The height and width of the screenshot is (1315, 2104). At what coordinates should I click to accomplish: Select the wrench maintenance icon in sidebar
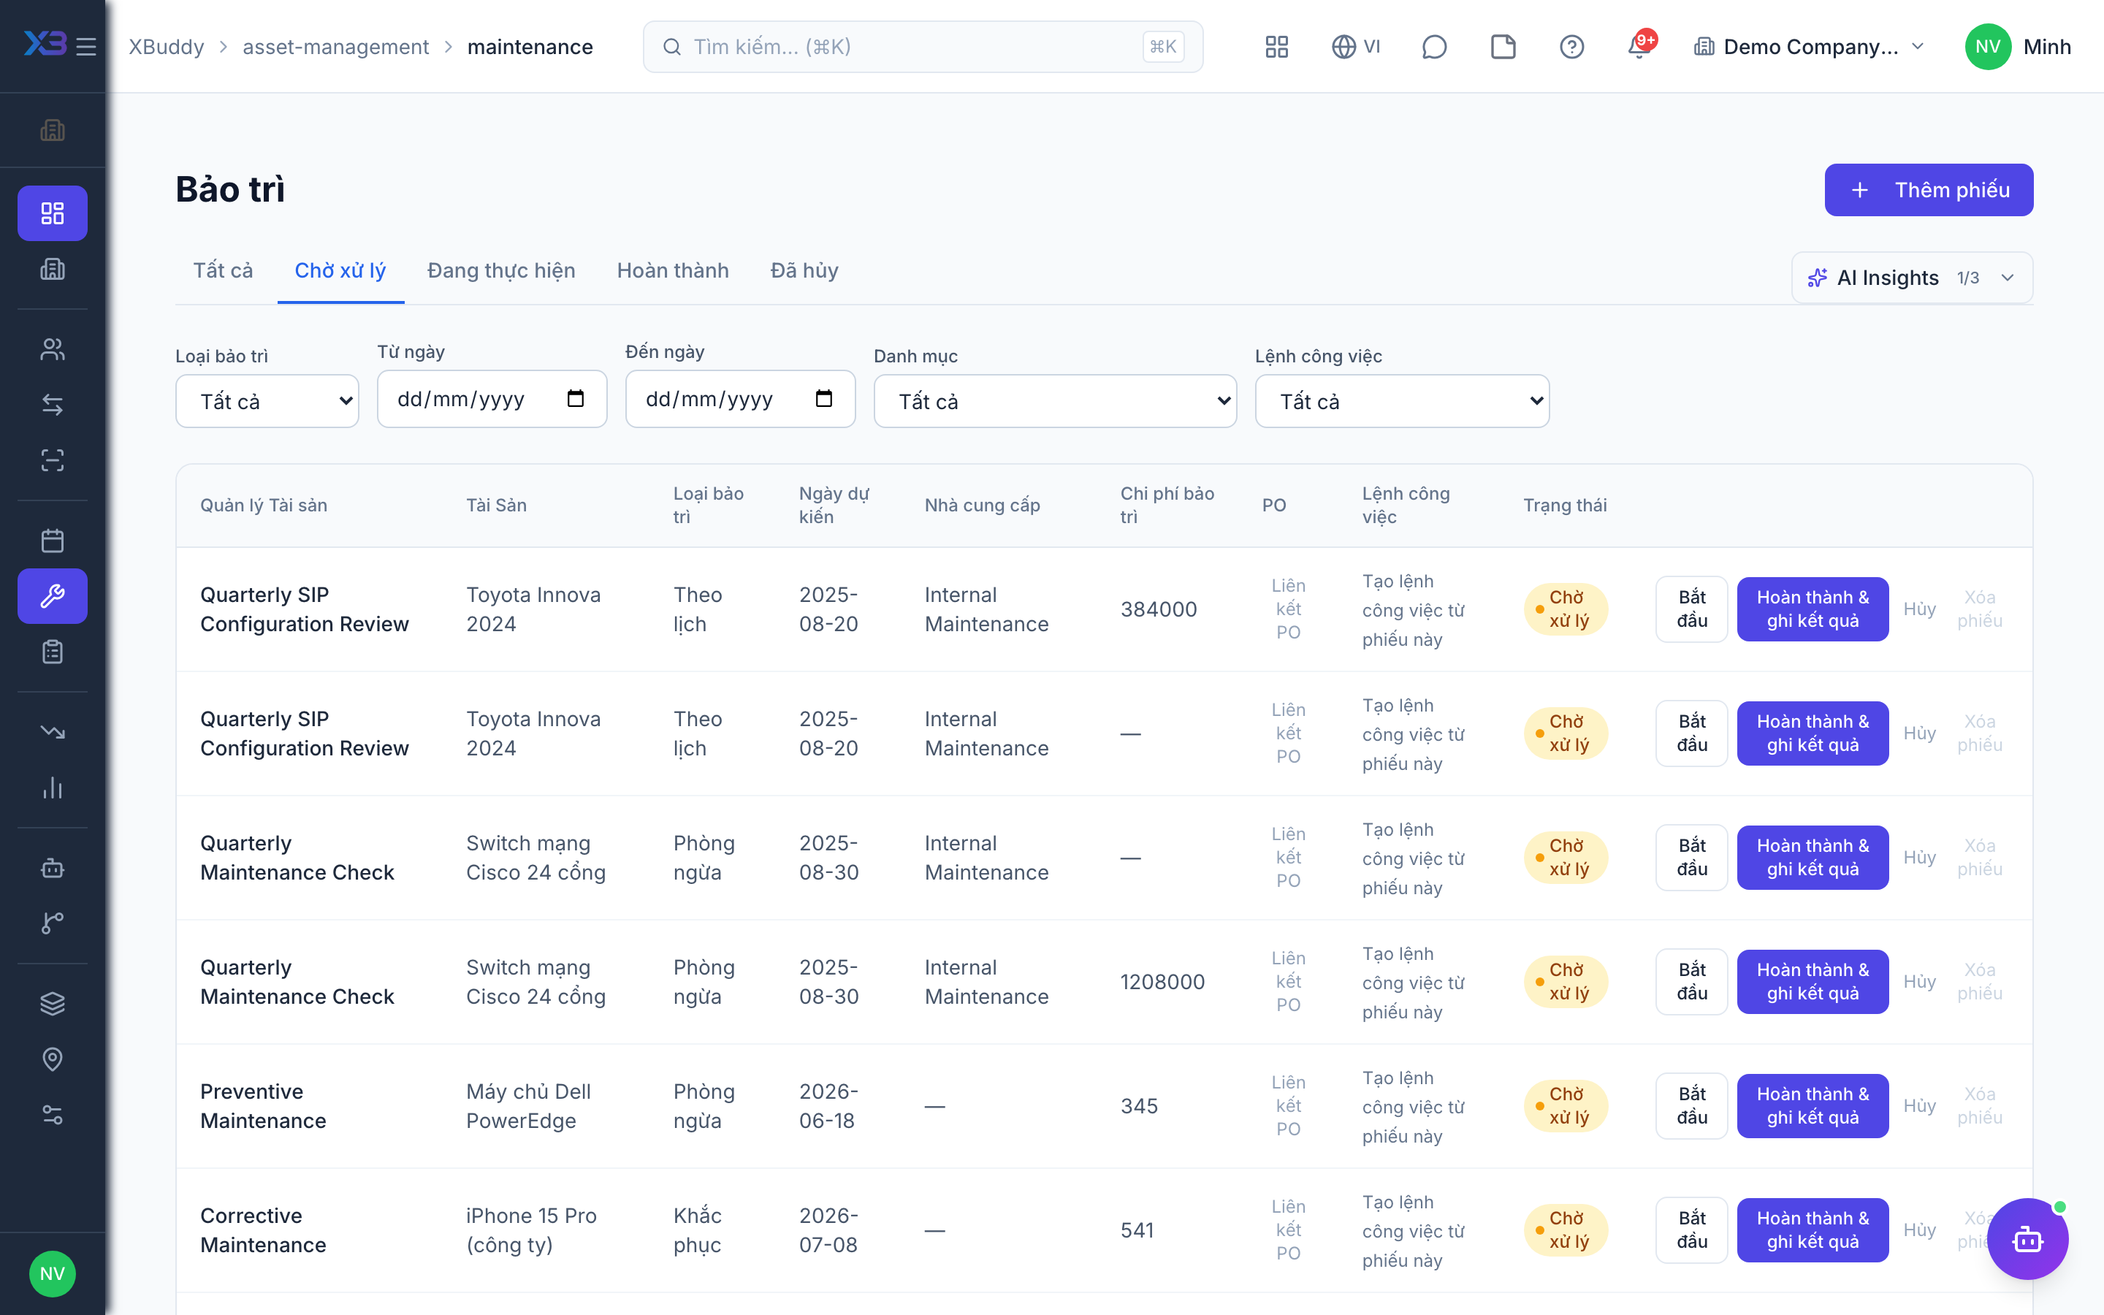(52, 595)
